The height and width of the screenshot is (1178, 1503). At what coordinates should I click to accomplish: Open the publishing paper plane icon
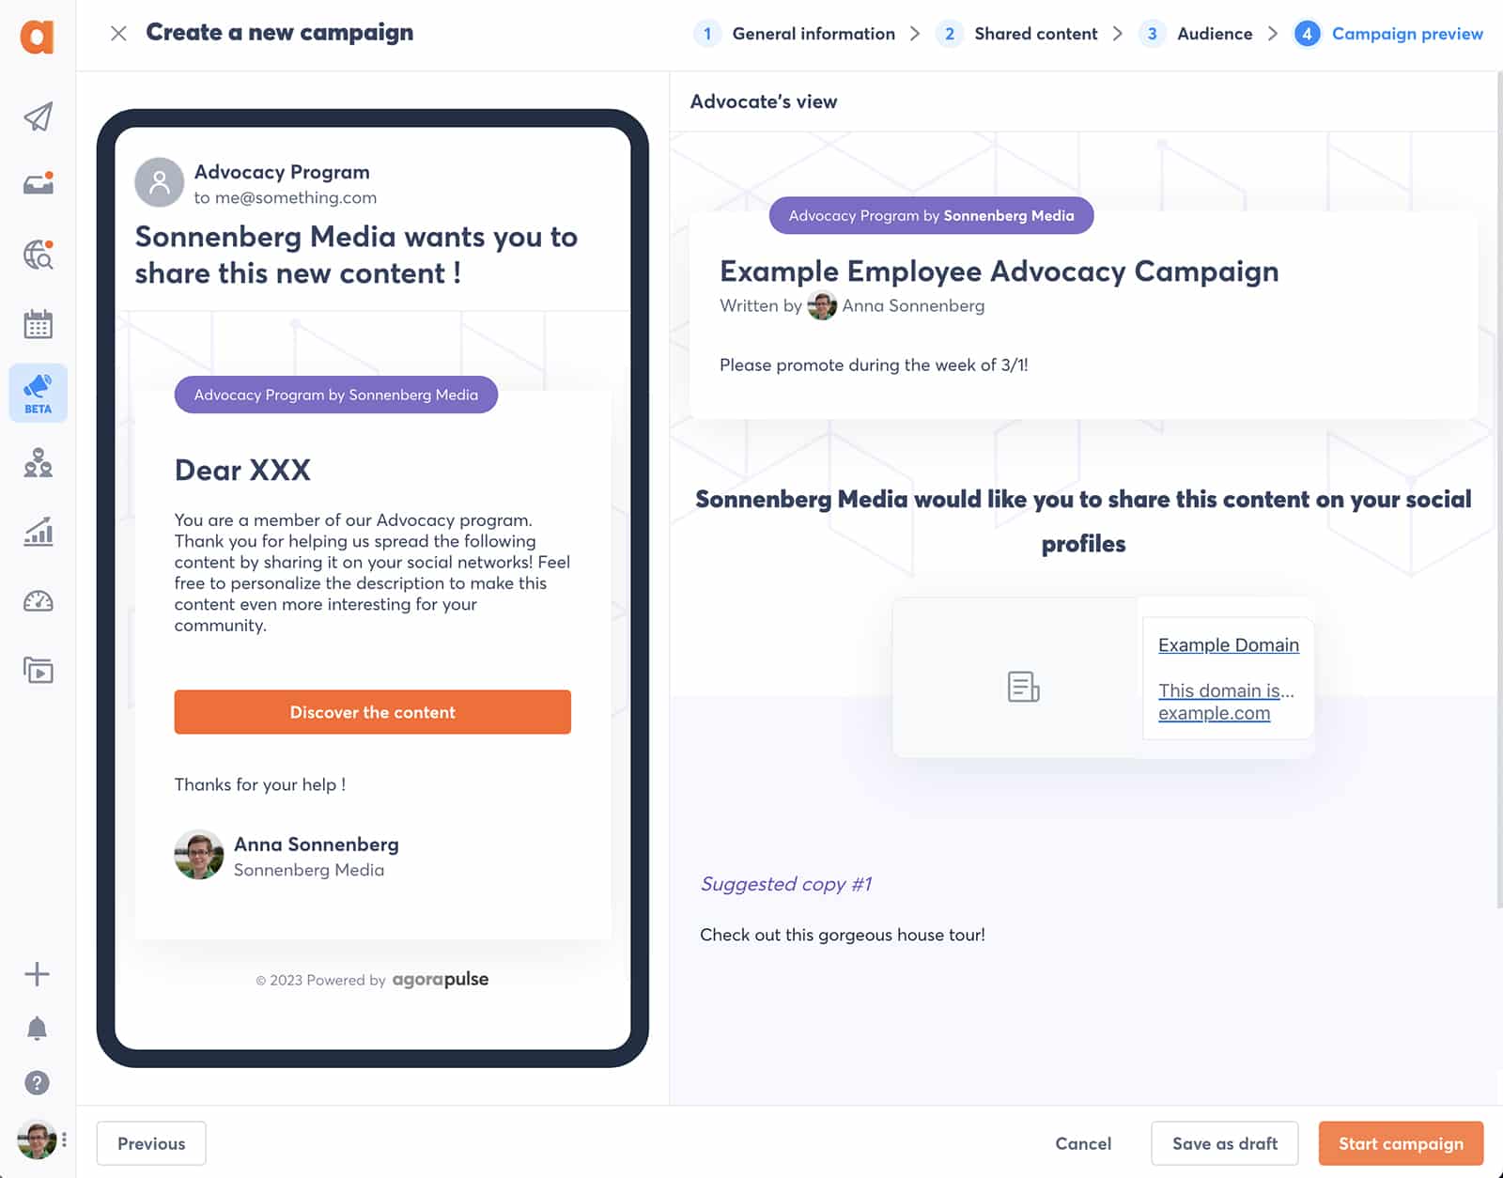coord(38,117)
